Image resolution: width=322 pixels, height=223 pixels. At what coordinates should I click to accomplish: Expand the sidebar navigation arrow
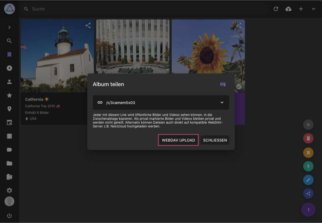click(9, 27)
